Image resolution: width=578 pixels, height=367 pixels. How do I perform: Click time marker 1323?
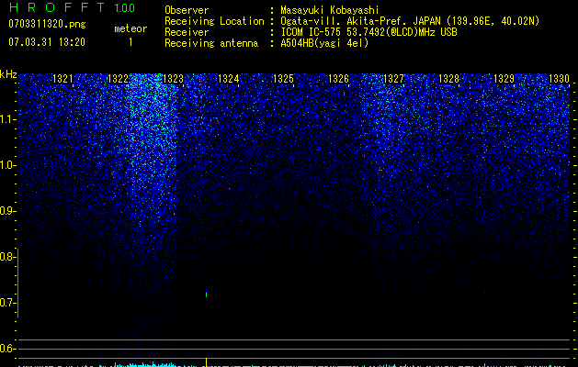[173, 78]
